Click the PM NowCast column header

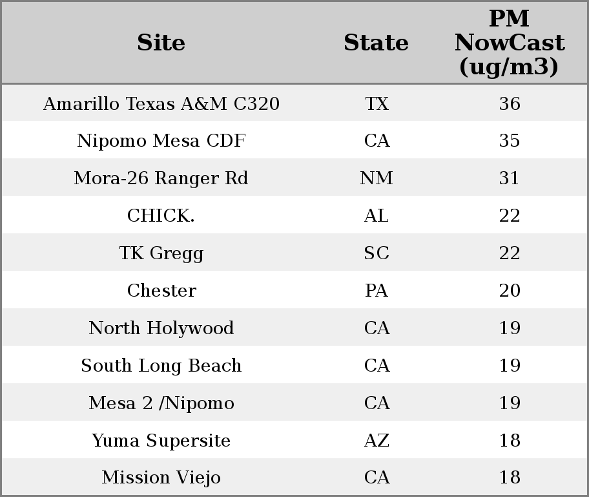click(509, 43)
